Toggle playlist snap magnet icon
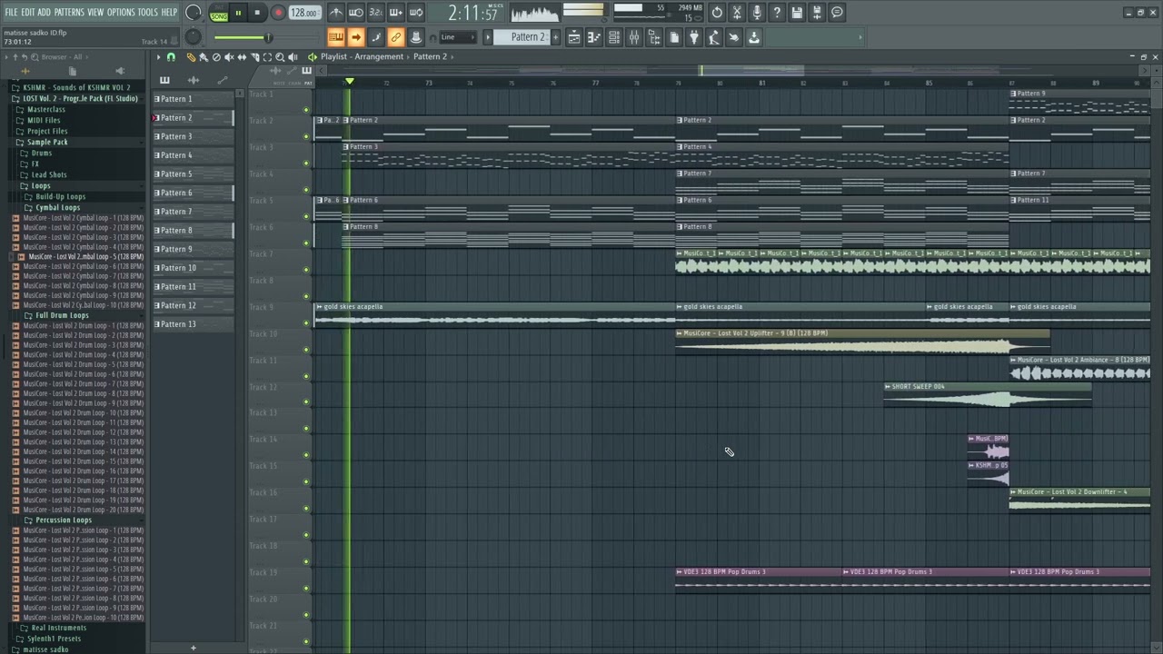Image resolution: width=1163 pixels, height=654 pixels. [171, 57]
